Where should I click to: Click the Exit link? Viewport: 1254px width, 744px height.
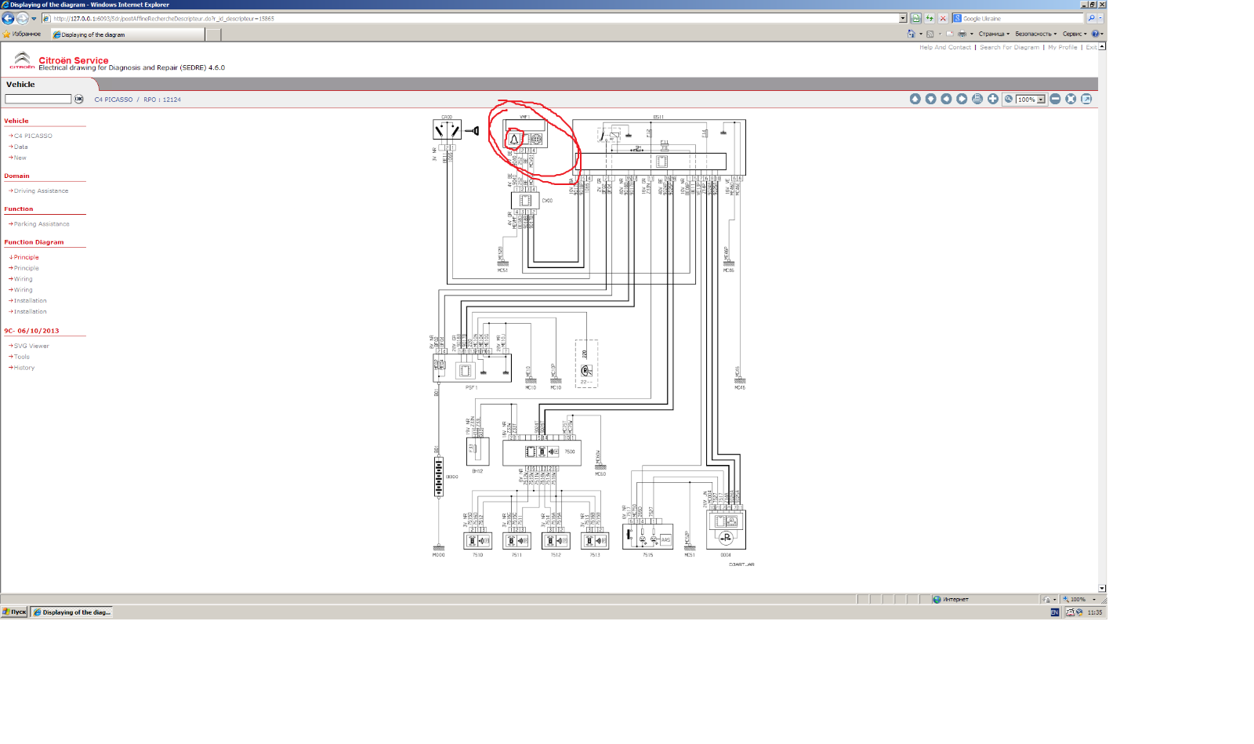click(x=1091, y=47)
